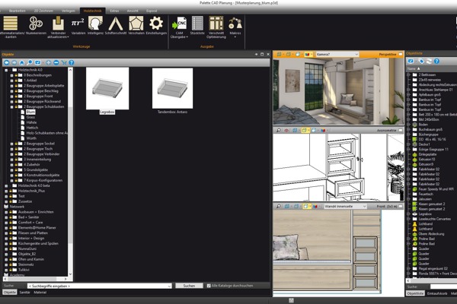Open the Ansicht ribbon tab

[133, 10]
